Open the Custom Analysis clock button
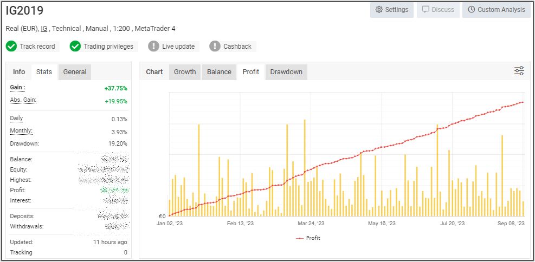 (496, 10)
